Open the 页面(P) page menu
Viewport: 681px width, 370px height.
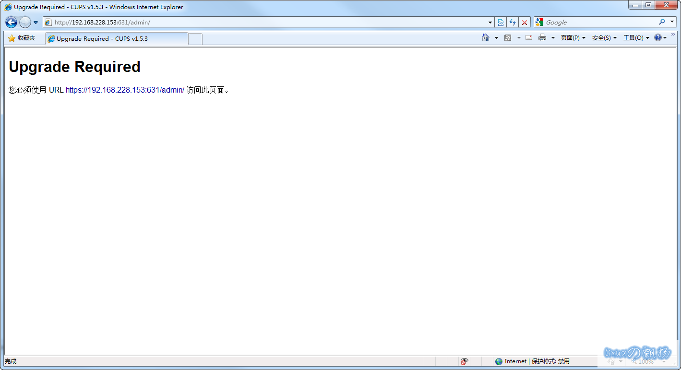pyautogui.click(x=573, y=38)
